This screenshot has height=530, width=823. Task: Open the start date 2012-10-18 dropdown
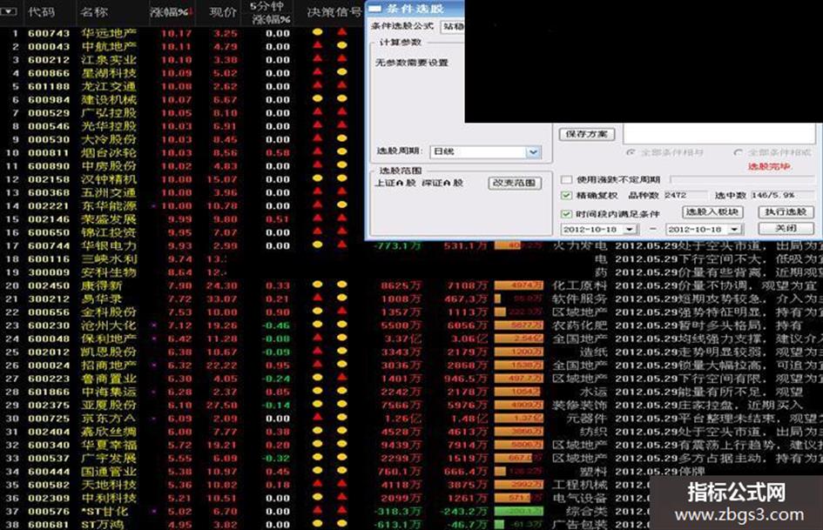tap(630, 229)
